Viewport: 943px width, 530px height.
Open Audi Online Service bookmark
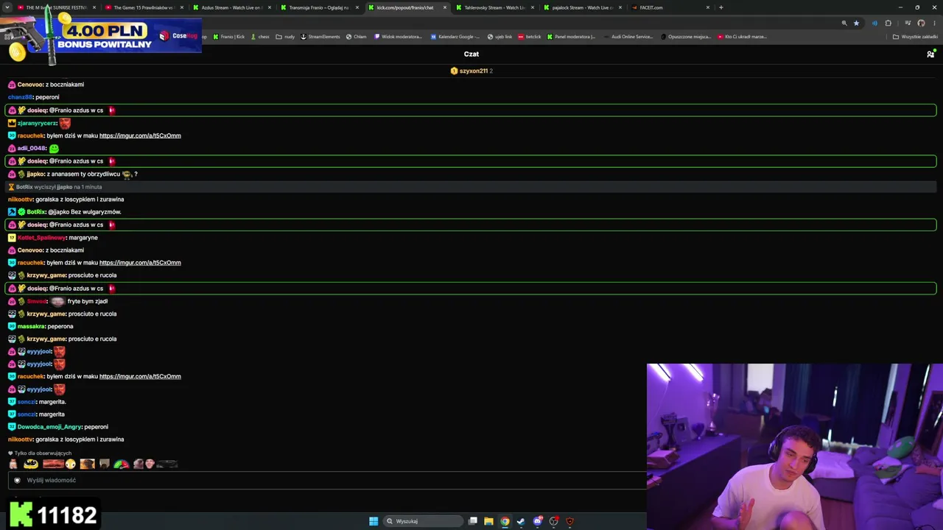coord(628,36)
